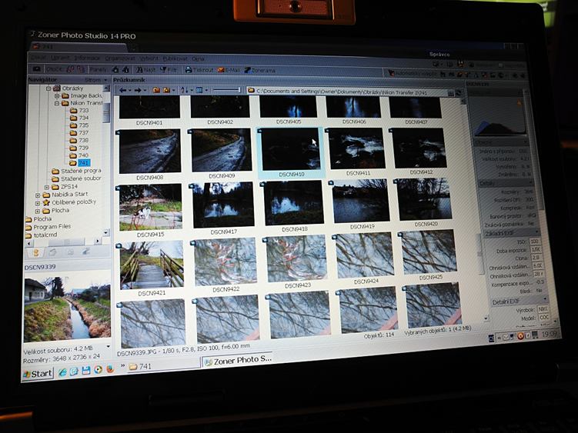Select thumbnail DSCN9408
Screen dimensions: 578x433
tap(149, 152)
